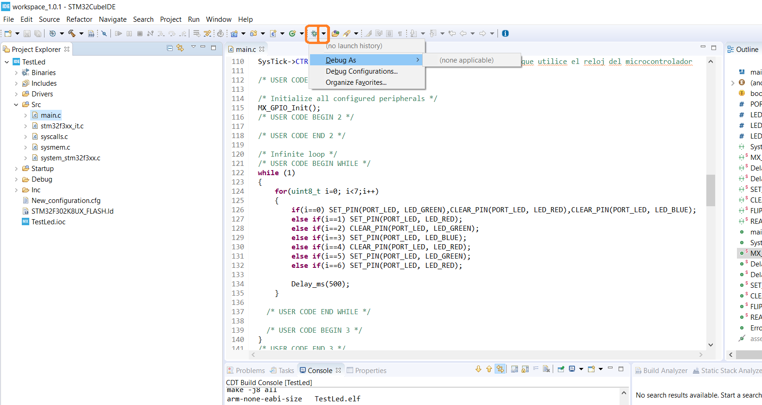
Task: Click the Save All toolbar icon
Action: point(38,33)
